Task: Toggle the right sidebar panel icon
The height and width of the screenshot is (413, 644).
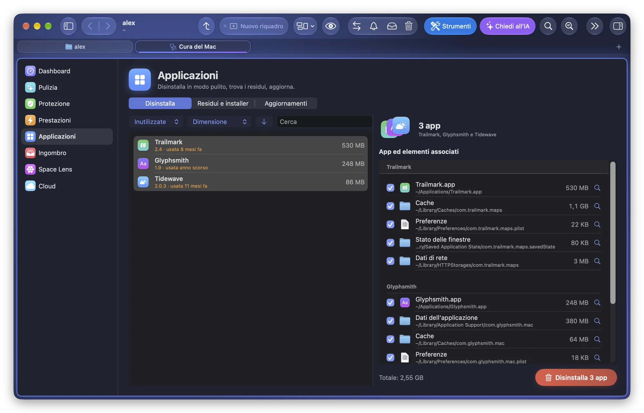Action: (618, 26)
